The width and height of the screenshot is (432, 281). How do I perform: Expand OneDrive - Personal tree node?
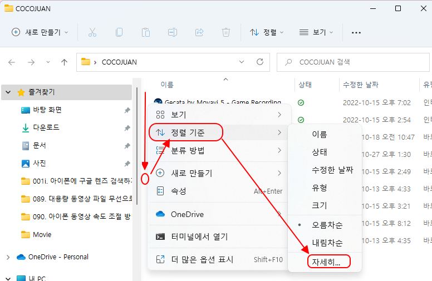click(8, 257)
